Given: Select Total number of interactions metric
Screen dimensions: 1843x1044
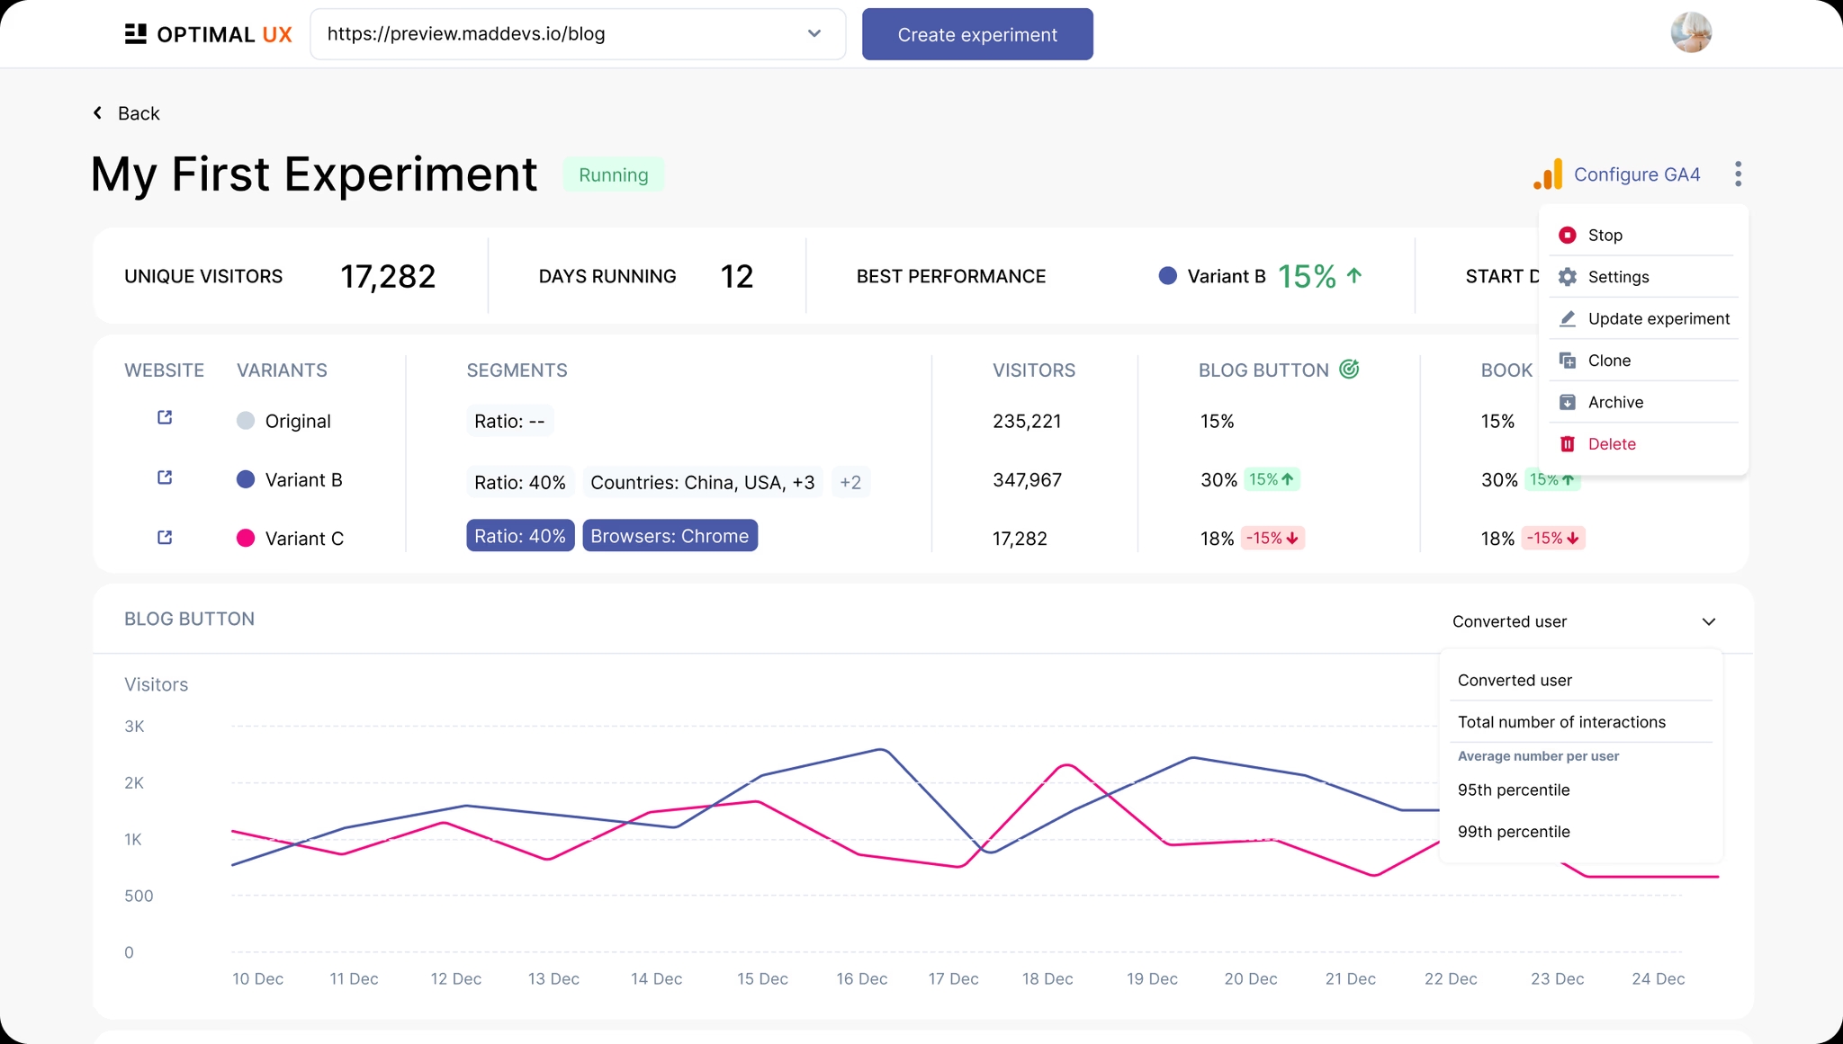Looking at the screenshot, I should (x=1561, y=722).
